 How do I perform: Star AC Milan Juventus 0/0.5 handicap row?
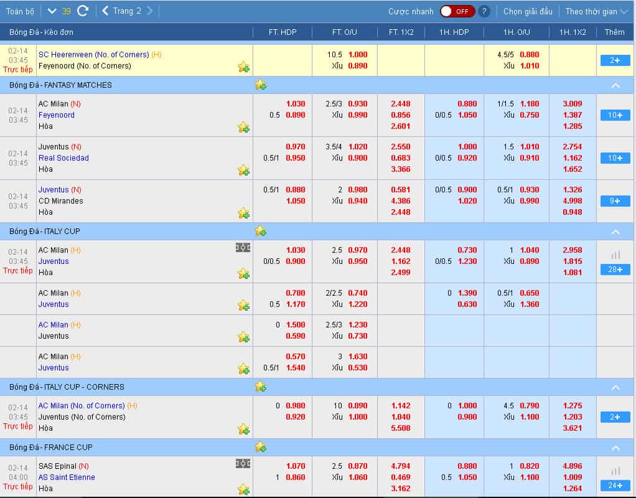pos(243,274)
